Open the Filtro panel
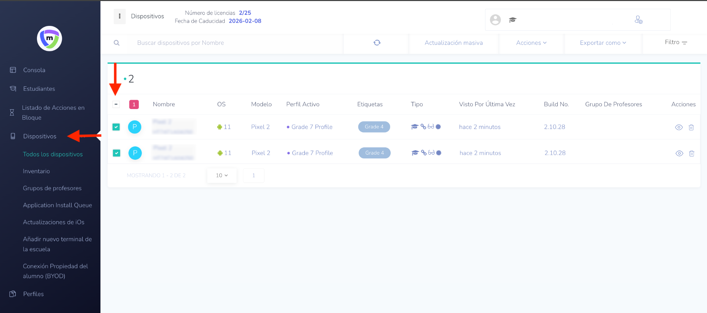 coord(676,42)
